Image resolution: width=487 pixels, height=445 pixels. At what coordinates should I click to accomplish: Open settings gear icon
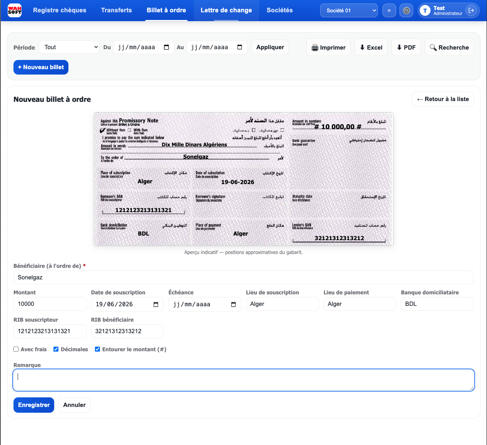pos(407,10)
